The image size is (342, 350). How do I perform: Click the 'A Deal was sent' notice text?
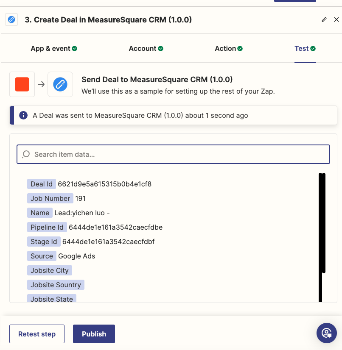point(140,115)
